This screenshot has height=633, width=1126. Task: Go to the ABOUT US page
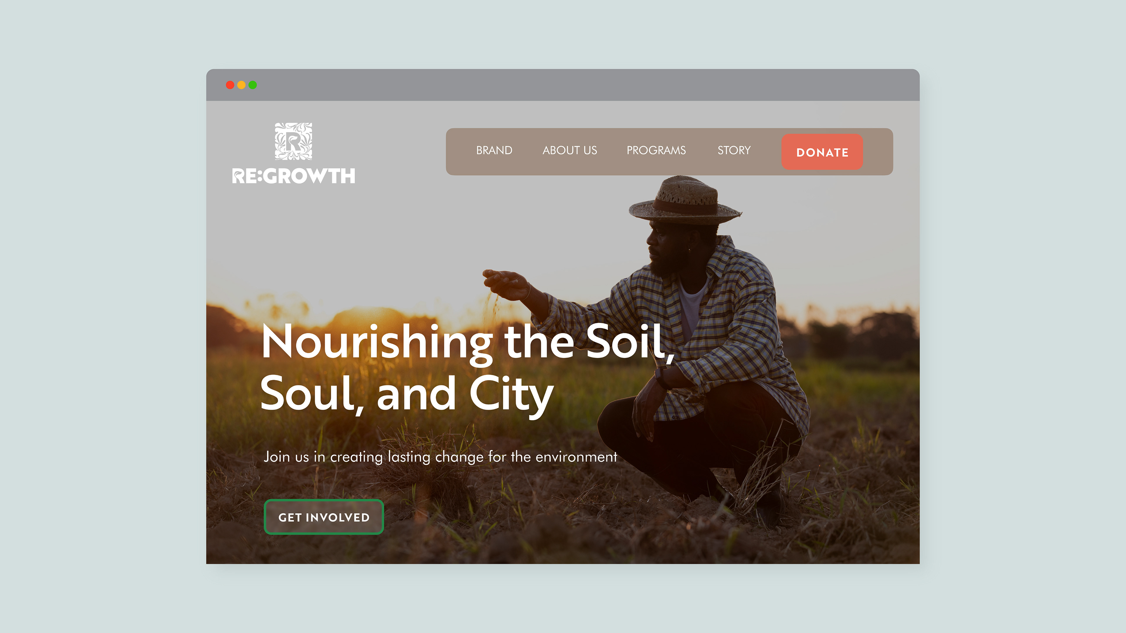coord(569,150)
